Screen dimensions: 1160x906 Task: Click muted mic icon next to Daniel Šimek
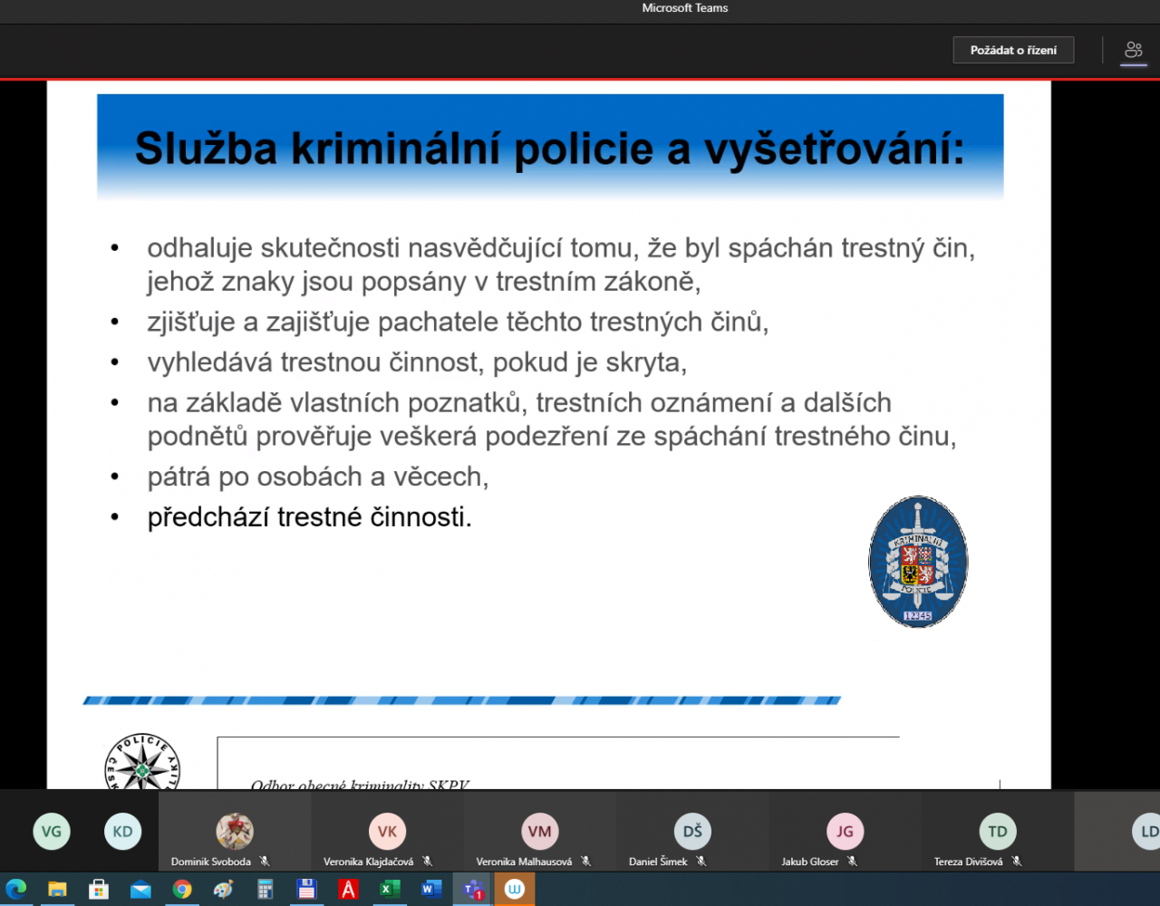(x=701, y=862)
